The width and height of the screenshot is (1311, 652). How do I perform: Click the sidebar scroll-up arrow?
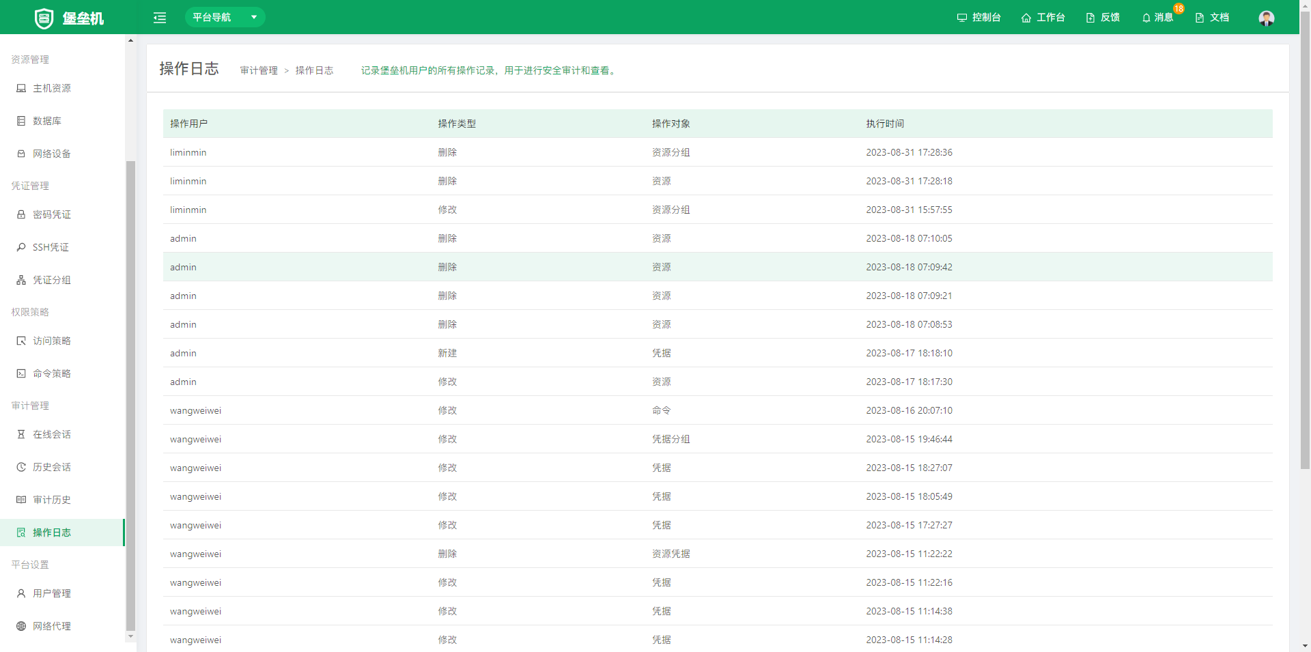pyautogui.click(x=130, y=40)
